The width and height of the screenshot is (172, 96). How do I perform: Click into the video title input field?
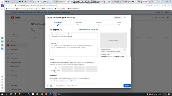[73, 36]
